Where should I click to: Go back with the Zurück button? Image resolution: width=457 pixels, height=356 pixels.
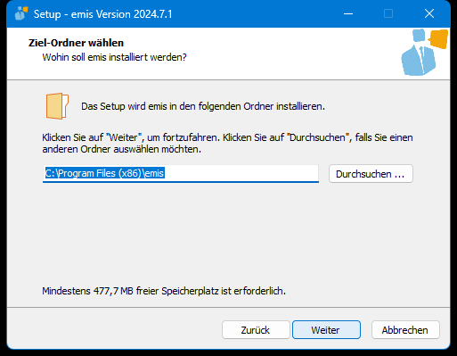click(x=256, y=329)
